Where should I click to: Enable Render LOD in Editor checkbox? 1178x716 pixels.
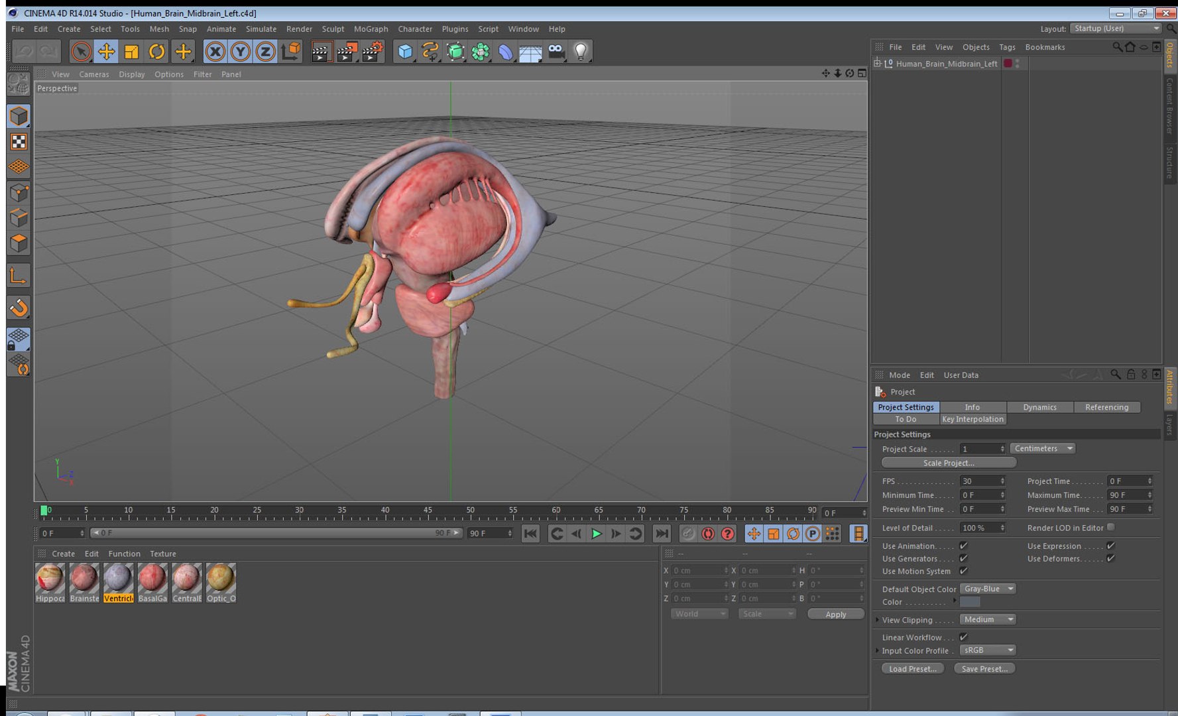(1111, 527)
